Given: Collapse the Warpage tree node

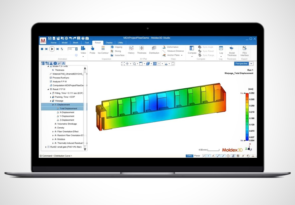Looking at the screenshot, I should 50,101.
